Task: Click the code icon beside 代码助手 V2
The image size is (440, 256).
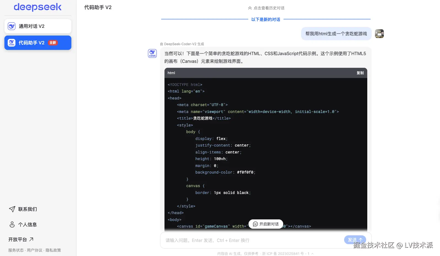Action: coord(12,43)
